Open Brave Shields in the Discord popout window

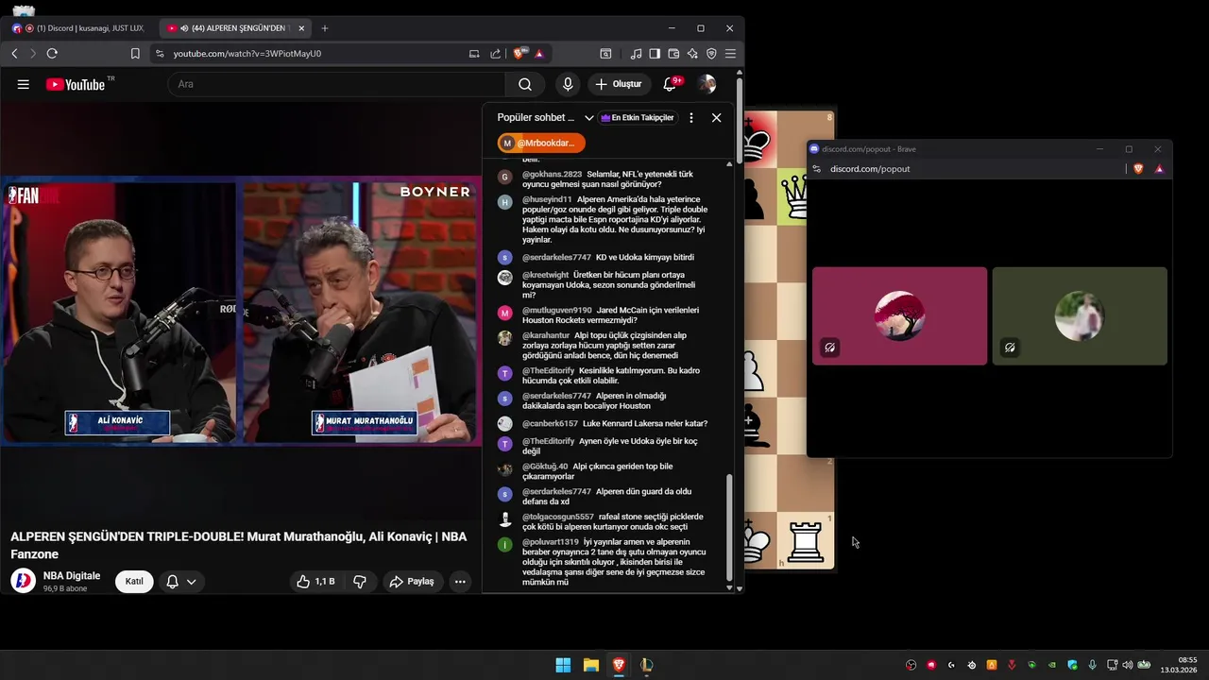pos(1138,169)
